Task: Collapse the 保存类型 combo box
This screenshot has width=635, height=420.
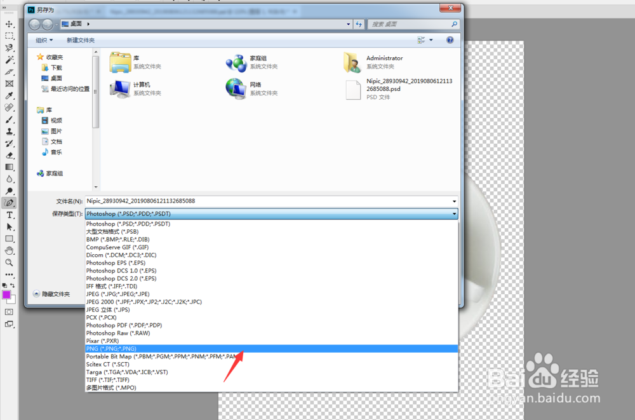Action: 455,213
